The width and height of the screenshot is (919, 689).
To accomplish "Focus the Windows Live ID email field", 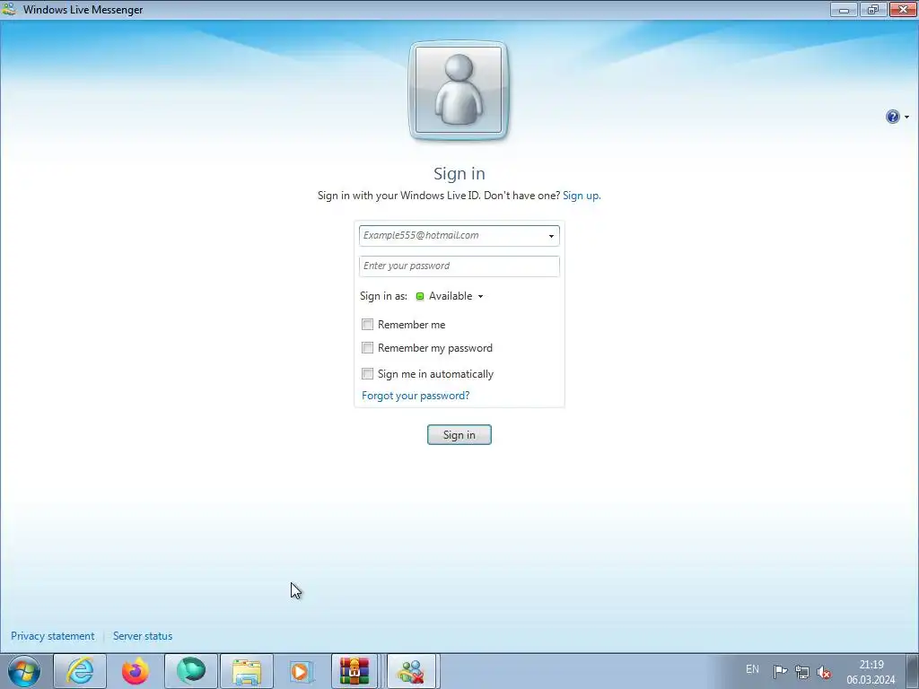I will [x=459, y=236].
